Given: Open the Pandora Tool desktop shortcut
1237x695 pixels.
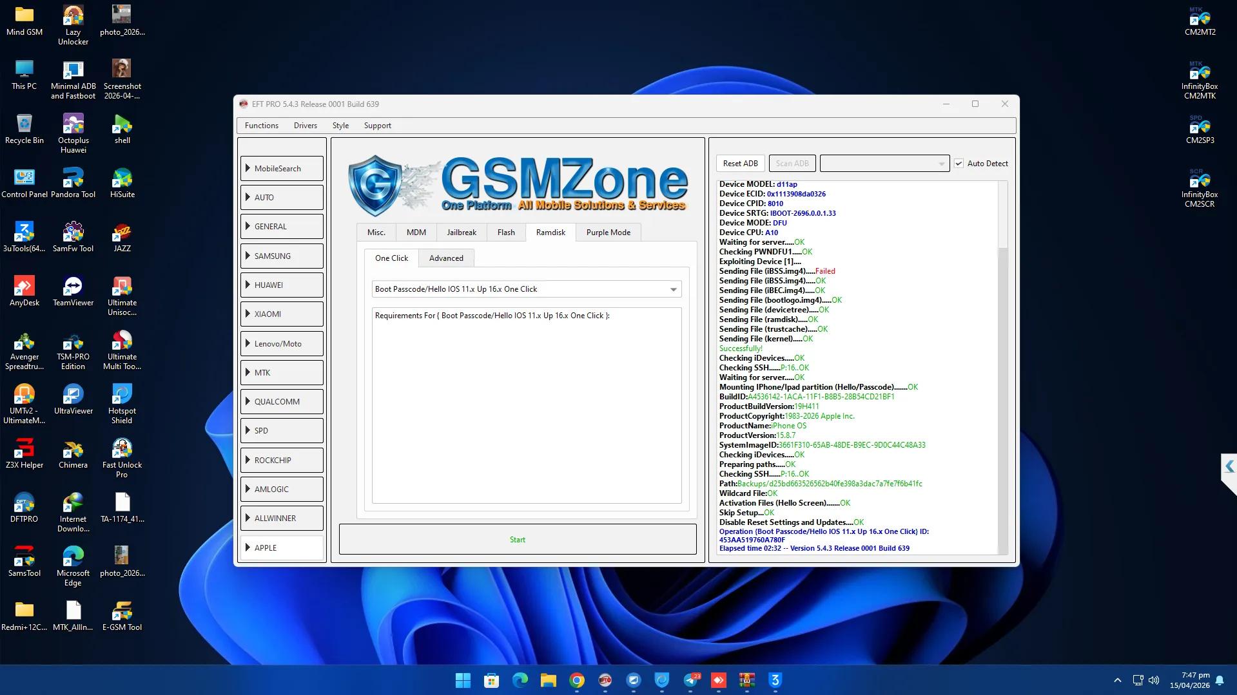Looking at the screenshot, I should 73,178.
